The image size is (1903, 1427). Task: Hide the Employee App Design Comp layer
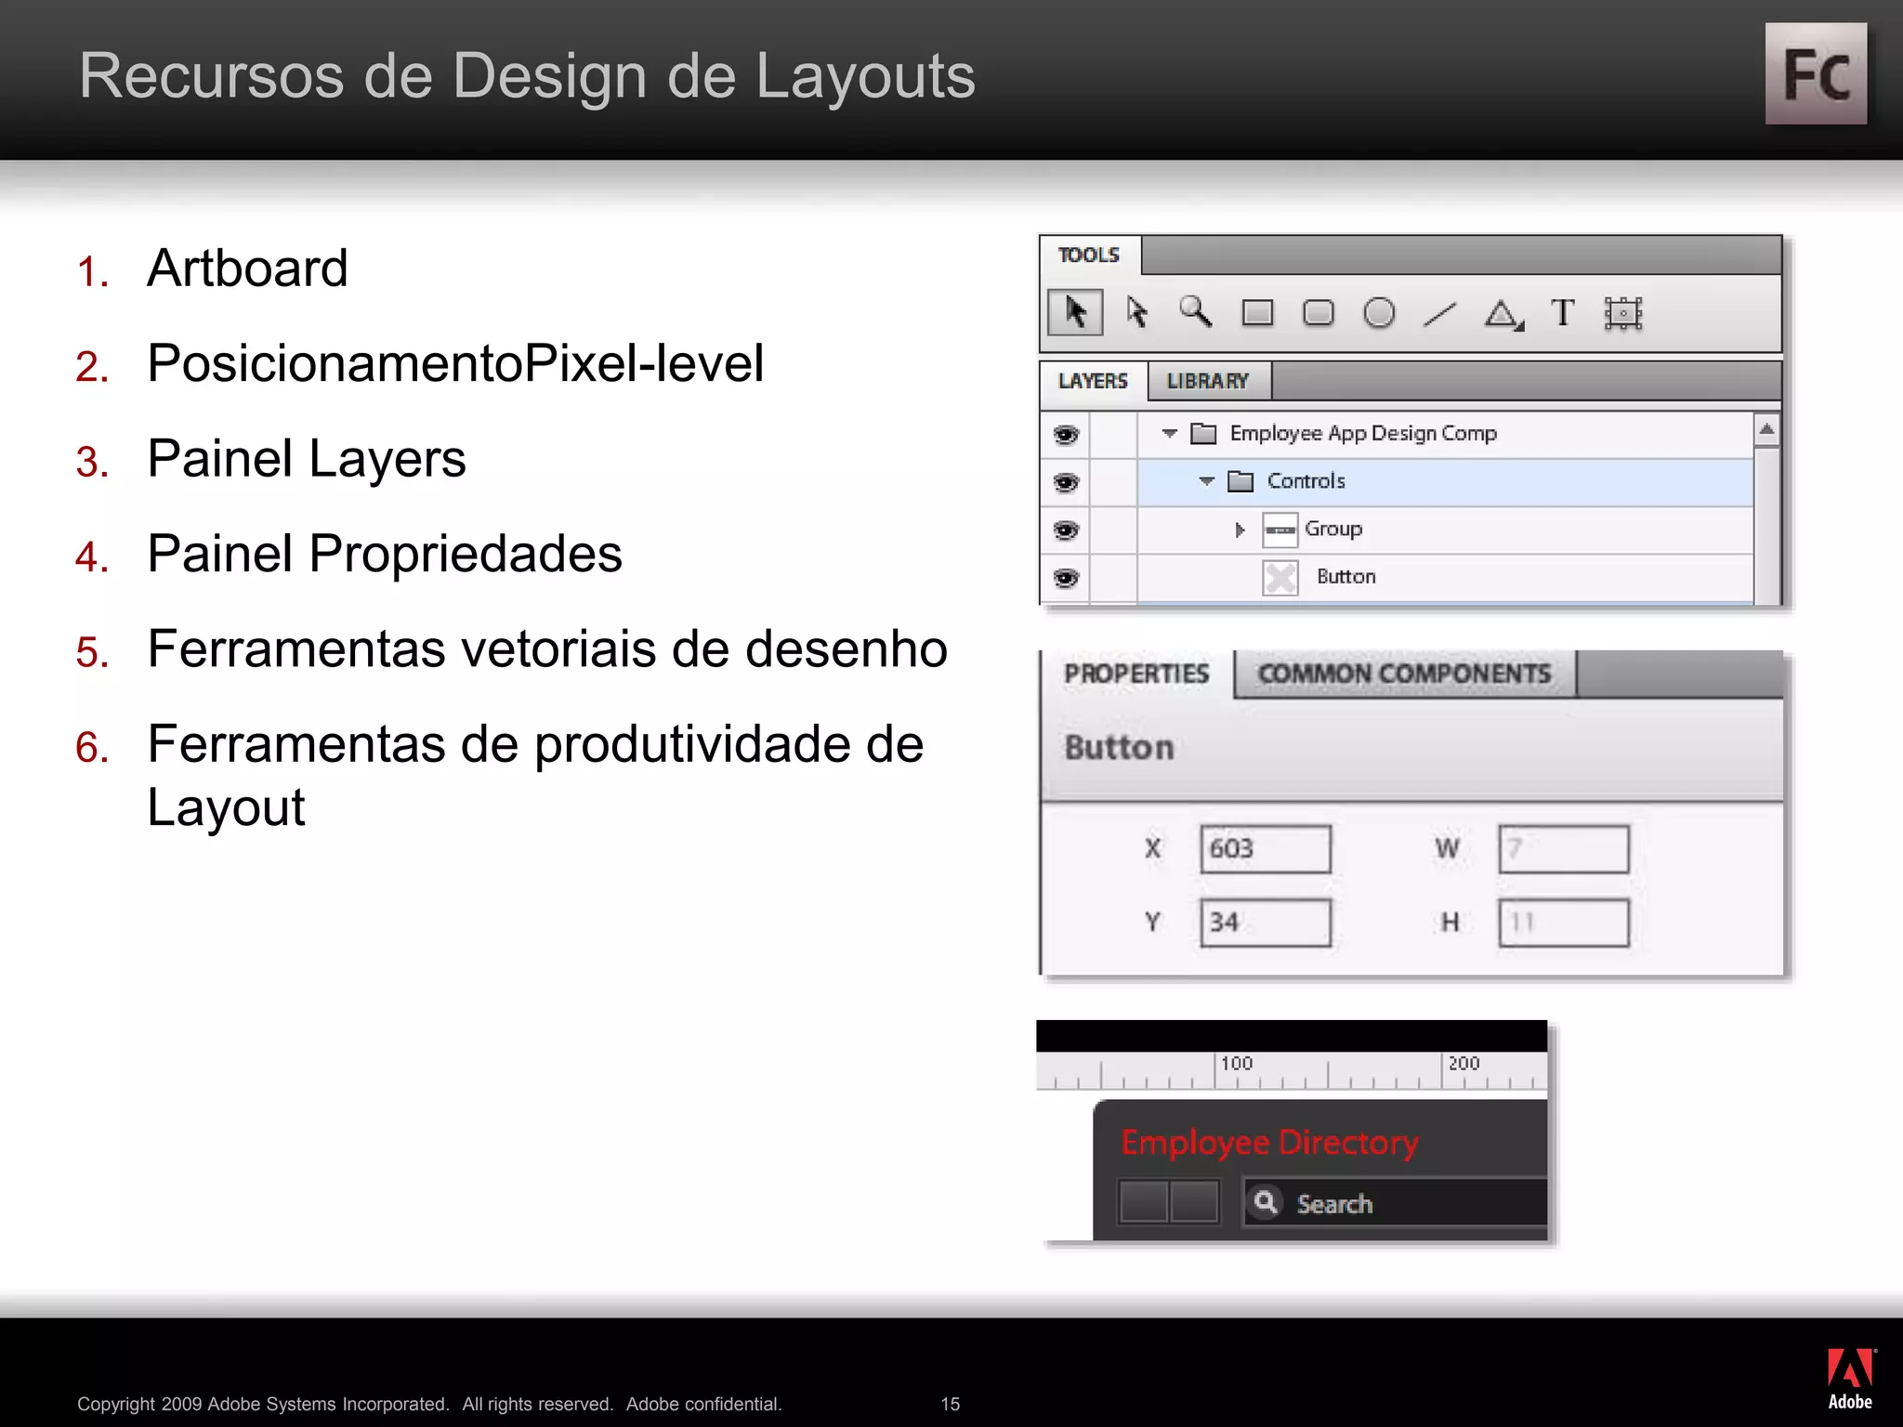1066,434
